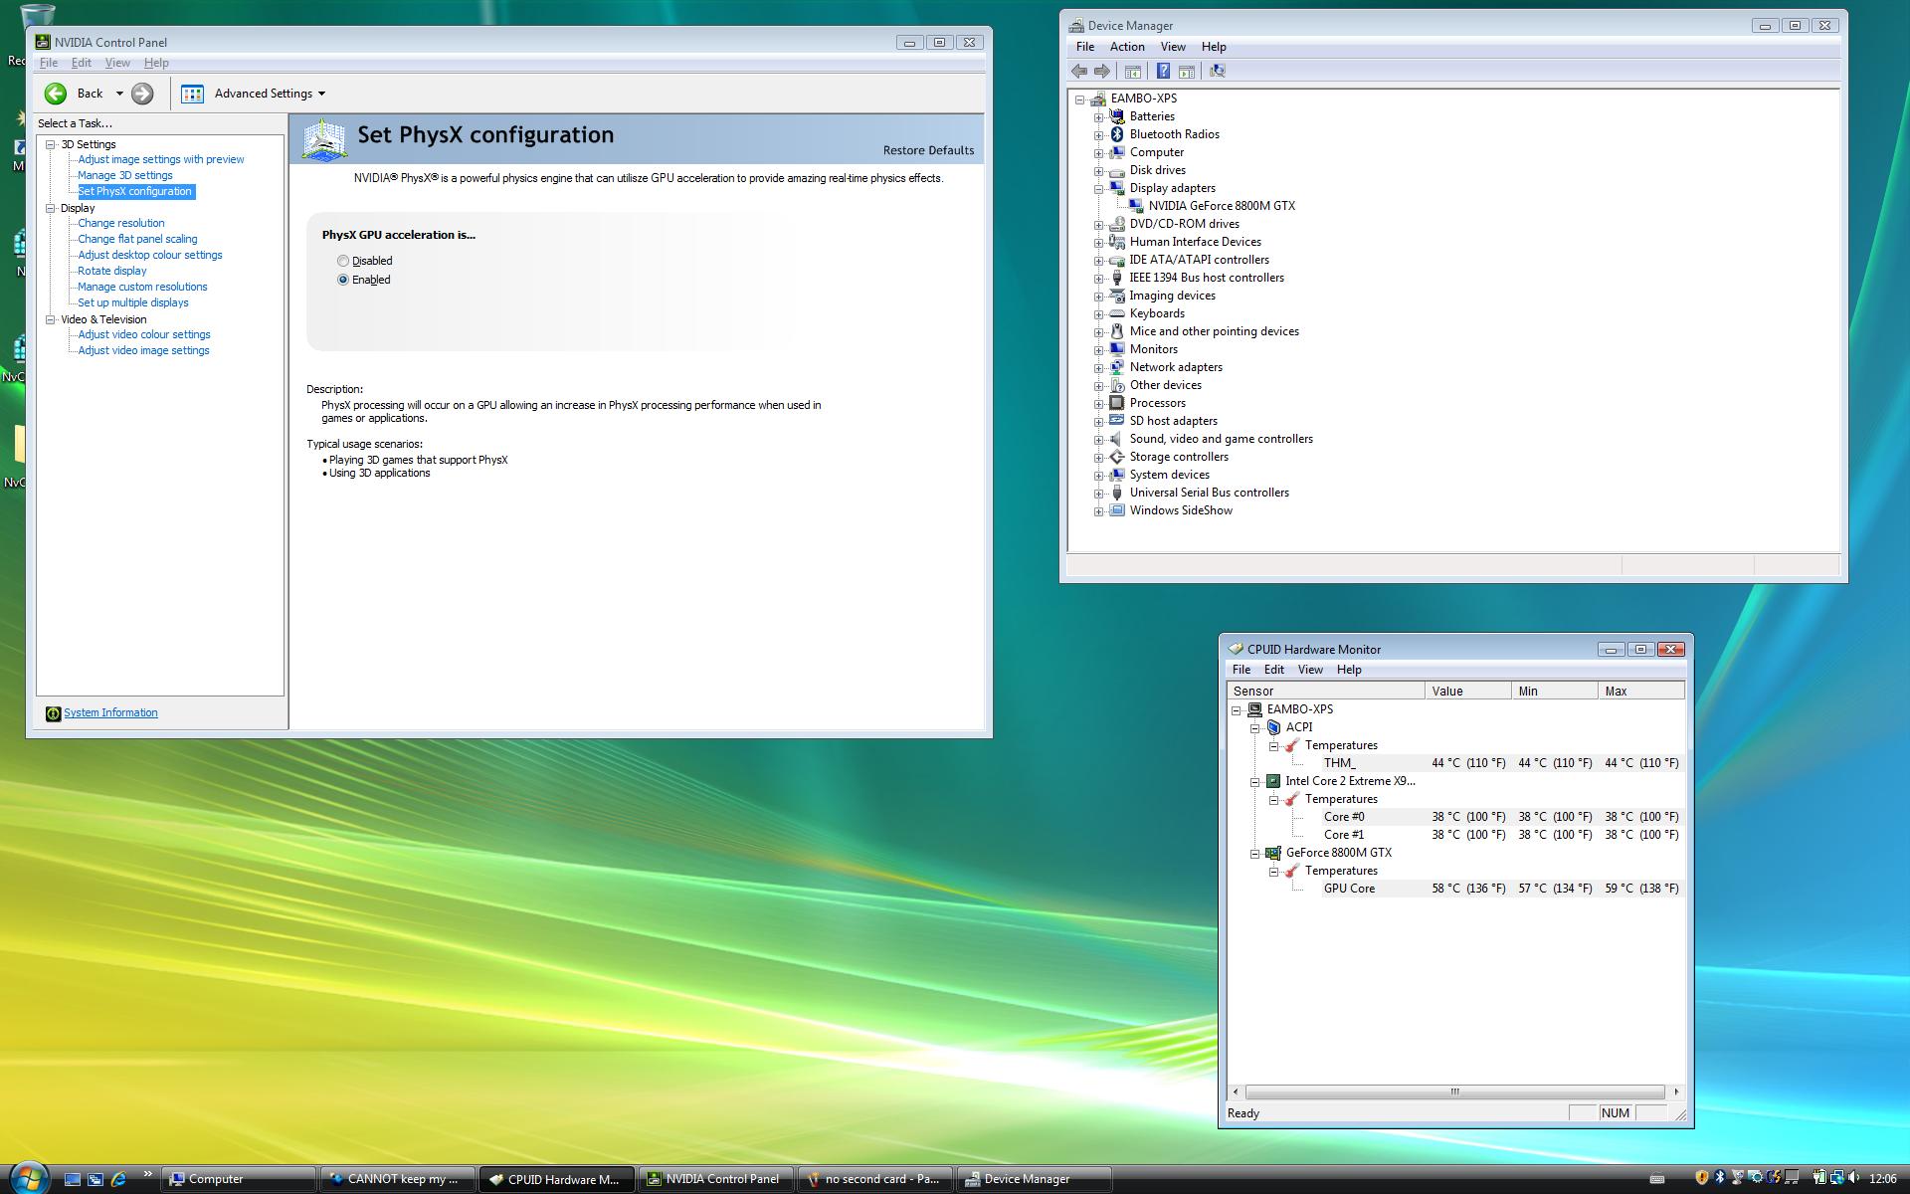
Task: Click the Device Manager help toolbar icon
Action: [1163, 71]
